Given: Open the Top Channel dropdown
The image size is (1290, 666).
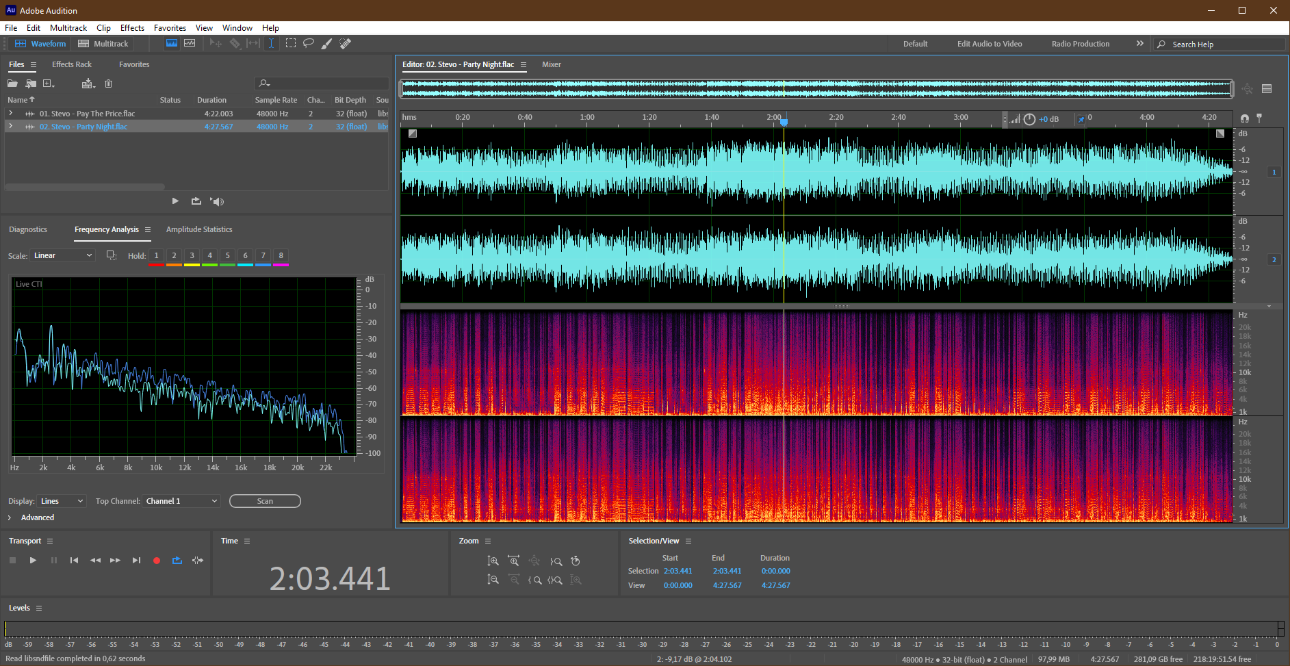Looking at the screenshot, I should tap(181, 501).
